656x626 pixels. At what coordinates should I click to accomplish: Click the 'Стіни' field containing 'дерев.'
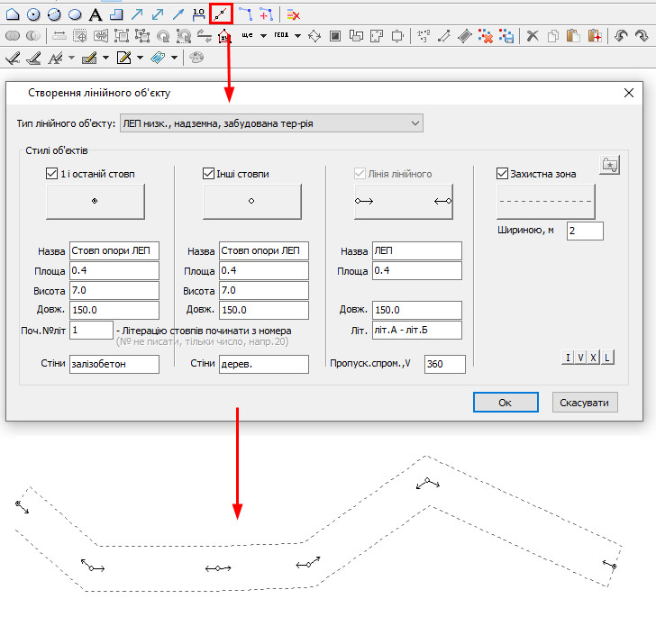point(264,364)
